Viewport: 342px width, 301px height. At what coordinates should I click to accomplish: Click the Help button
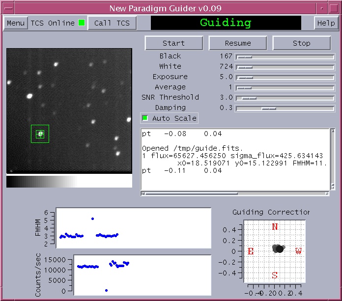pyautogui.click(x=326, y=23)
